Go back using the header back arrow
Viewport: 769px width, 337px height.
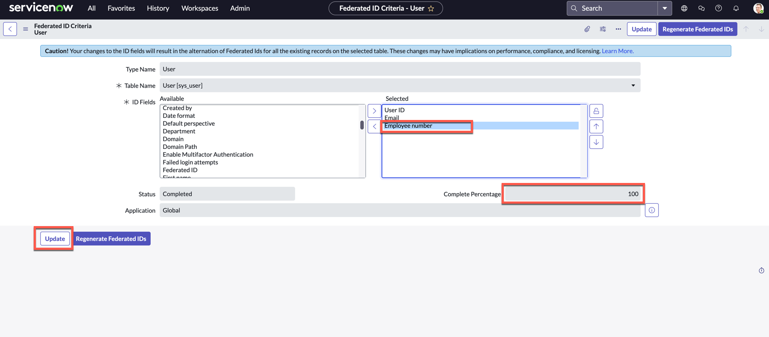coord(10,29)
